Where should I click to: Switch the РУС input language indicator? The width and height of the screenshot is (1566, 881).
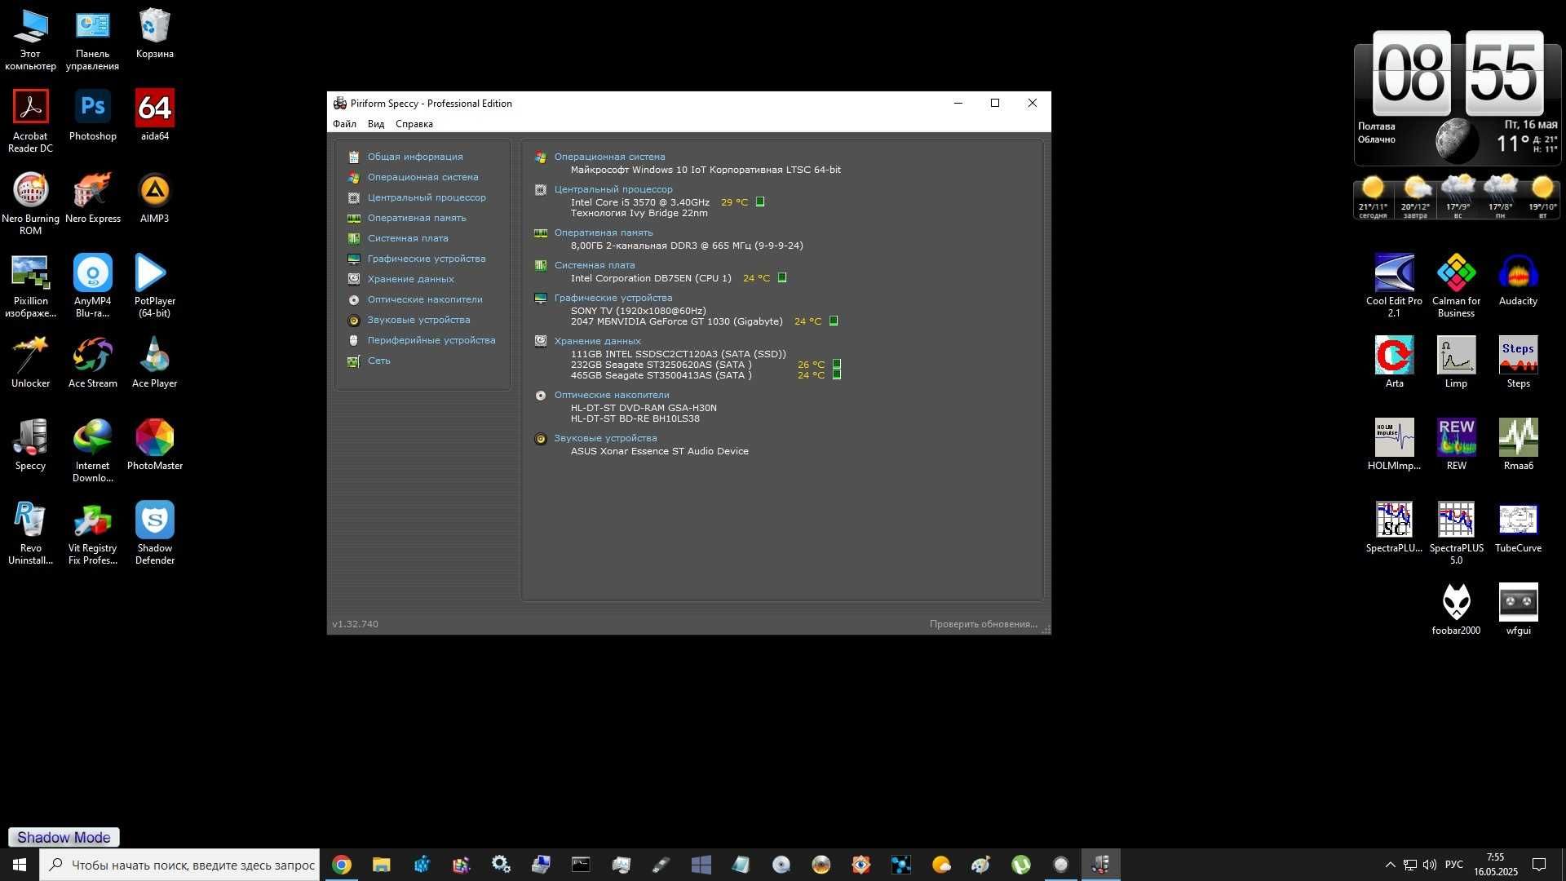[1453, 865]
